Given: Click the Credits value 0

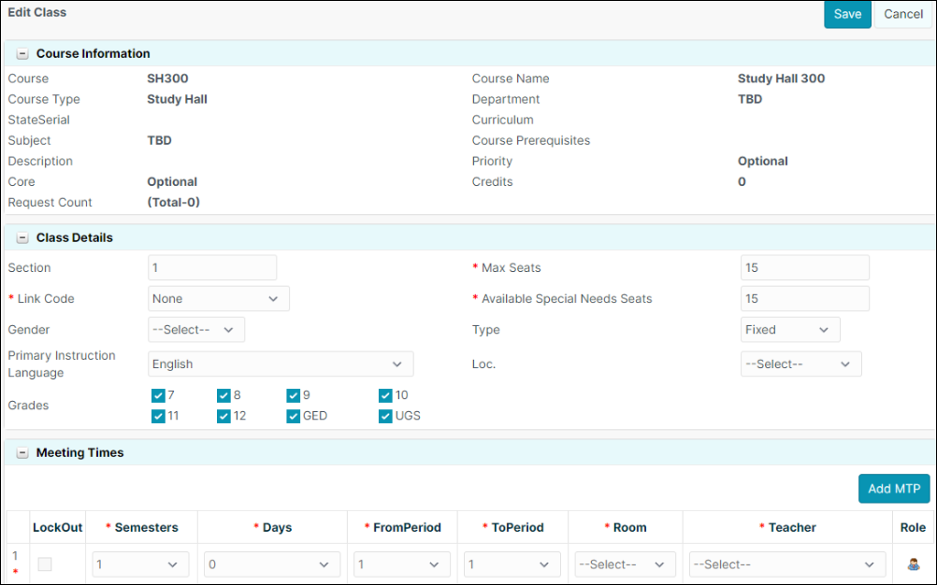Looking at the screenshot, I should [x=742, y=181].
